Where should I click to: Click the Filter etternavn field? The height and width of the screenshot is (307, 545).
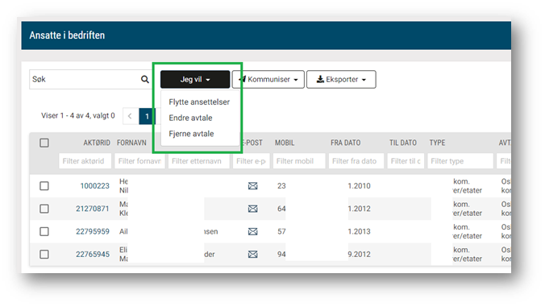(x=199, y=161)
